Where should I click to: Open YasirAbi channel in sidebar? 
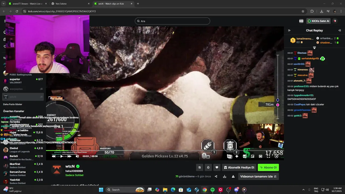coord(23,181)
